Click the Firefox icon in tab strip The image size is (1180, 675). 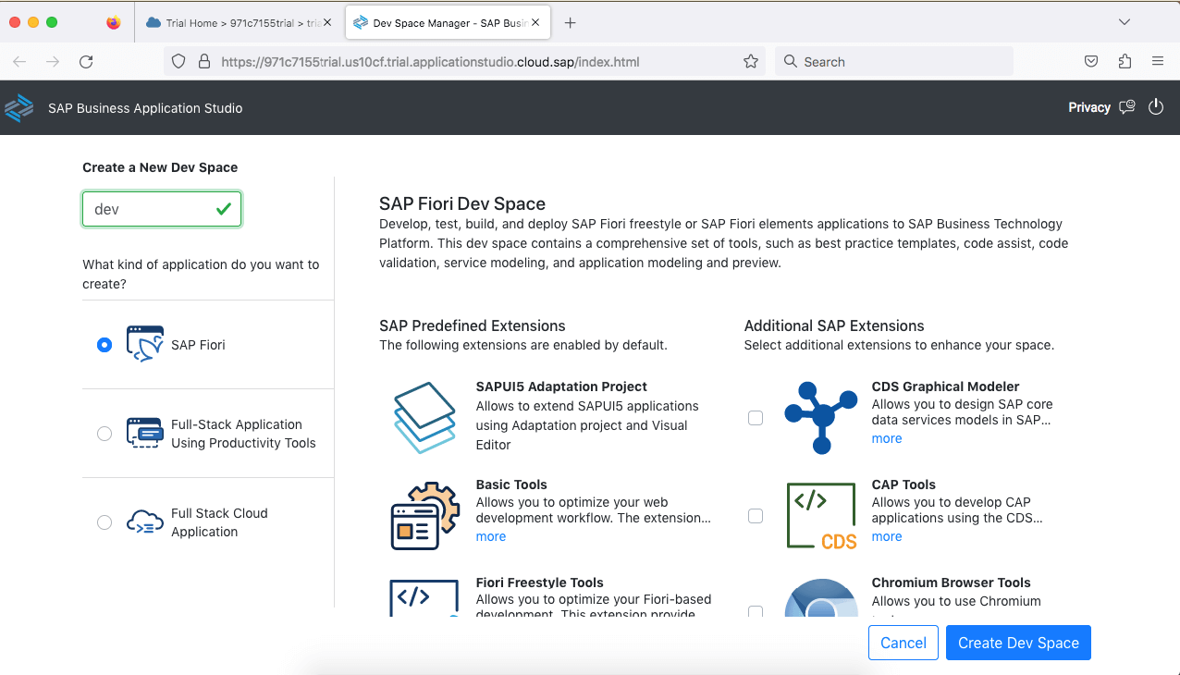114,22
